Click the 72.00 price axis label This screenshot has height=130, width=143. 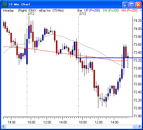click(x=138, y=108)
